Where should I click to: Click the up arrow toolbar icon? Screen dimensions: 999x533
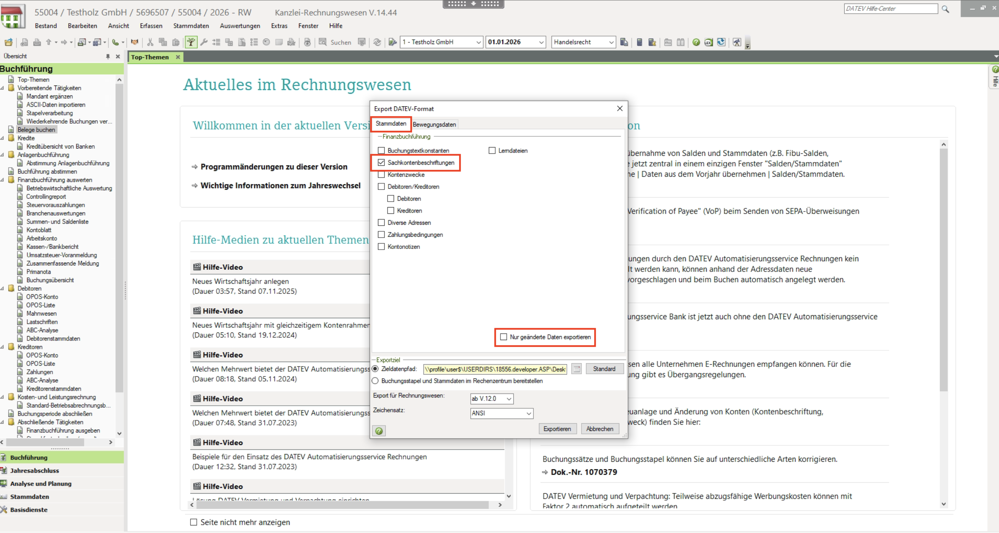(x=48, y=42)
